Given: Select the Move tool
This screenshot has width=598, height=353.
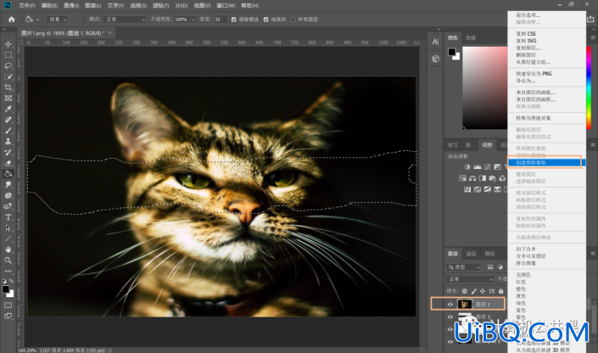Looking at the screenshot, I should tap(8, 44).
